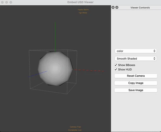Click the blue Z axis line
161x132 pixels.
point(38,74)
